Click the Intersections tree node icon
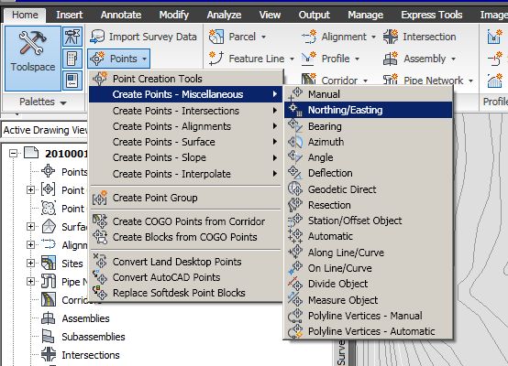 (49, 354)
